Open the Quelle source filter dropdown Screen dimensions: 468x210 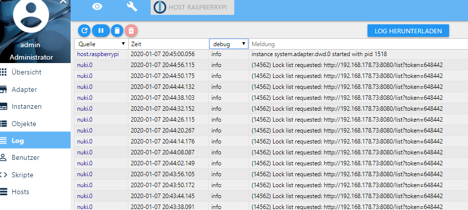101,44
